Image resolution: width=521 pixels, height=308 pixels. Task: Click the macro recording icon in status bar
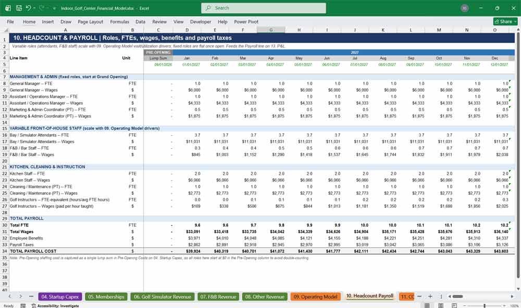pos(23,306)
